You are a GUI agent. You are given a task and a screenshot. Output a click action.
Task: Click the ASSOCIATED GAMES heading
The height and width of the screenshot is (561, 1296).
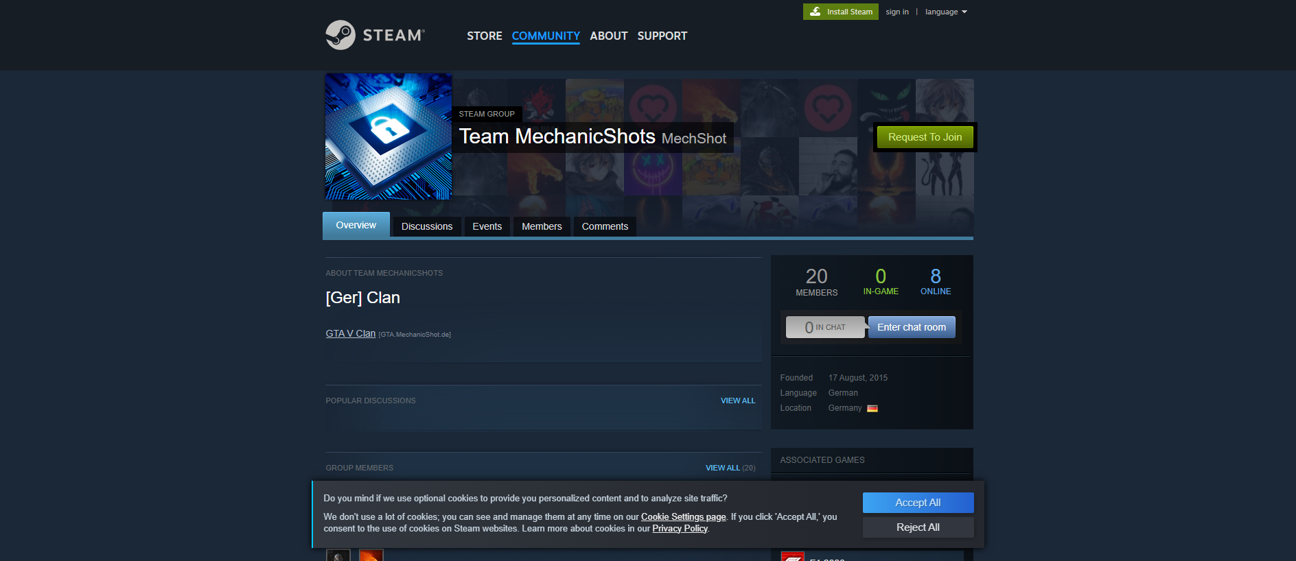[822, 460]
